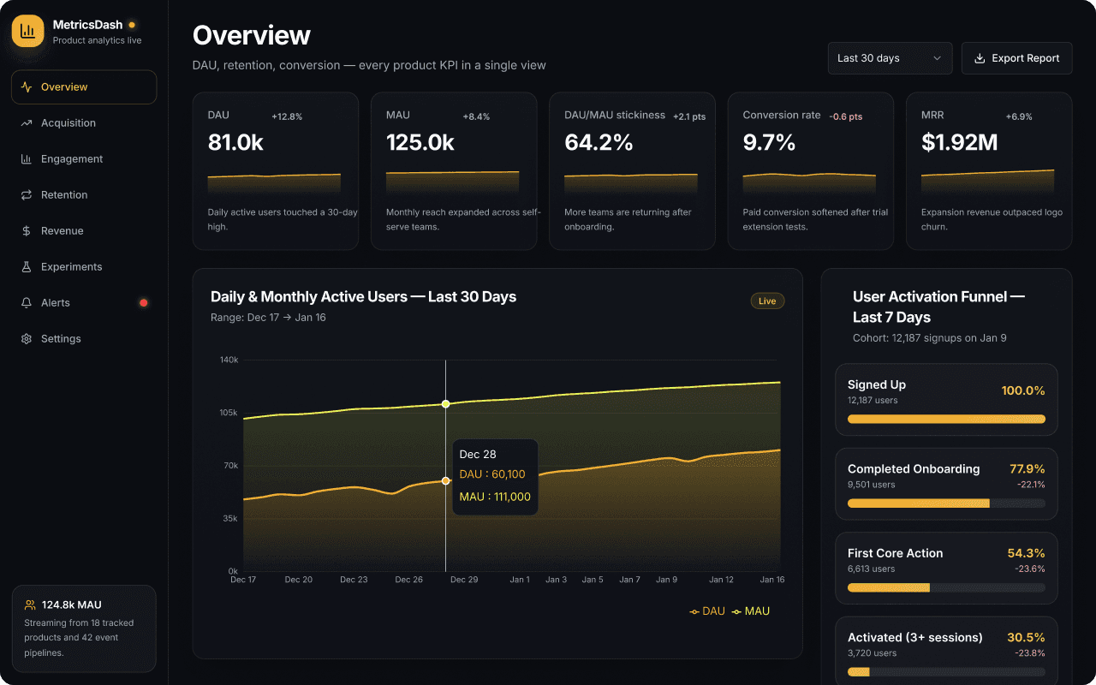1096x685 pixels.
Task: Open the Overview page in the sidebar
Action: click(x=84, y=87)
